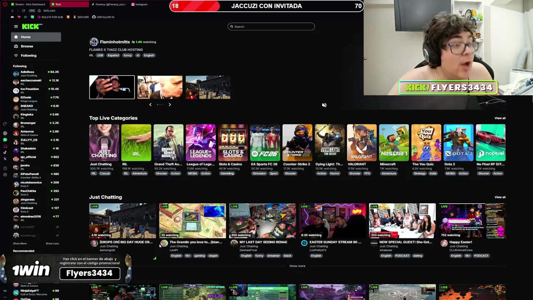
Task: Click AdinRoss avatar in Following list
Action: [x=16, y=73]
